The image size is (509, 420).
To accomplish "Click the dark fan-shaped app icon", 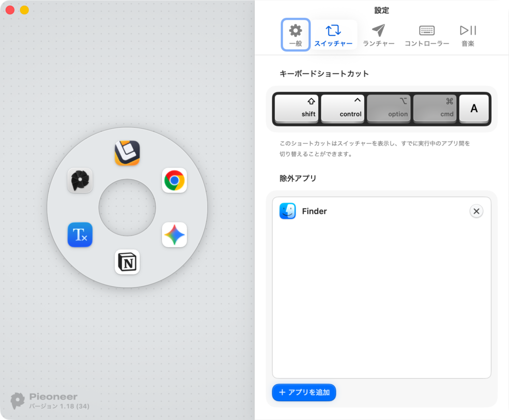I will 80,180.
